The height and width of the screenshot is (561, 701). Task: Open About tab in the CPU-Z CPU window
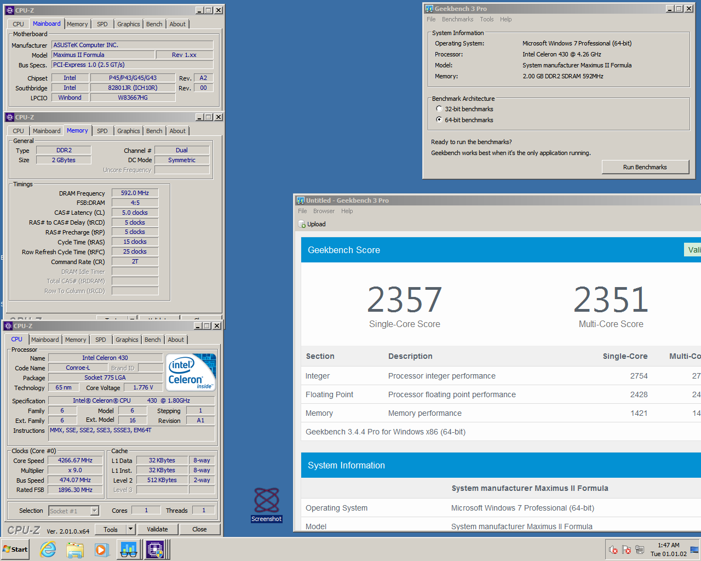pos(176,340)
